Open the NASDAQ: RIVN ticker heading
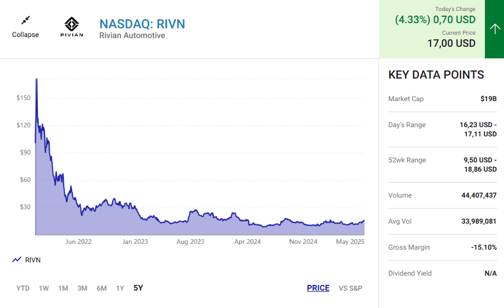The width and height of the screenshot is (504, 308). pyautogui.click(x=142, y=24)
